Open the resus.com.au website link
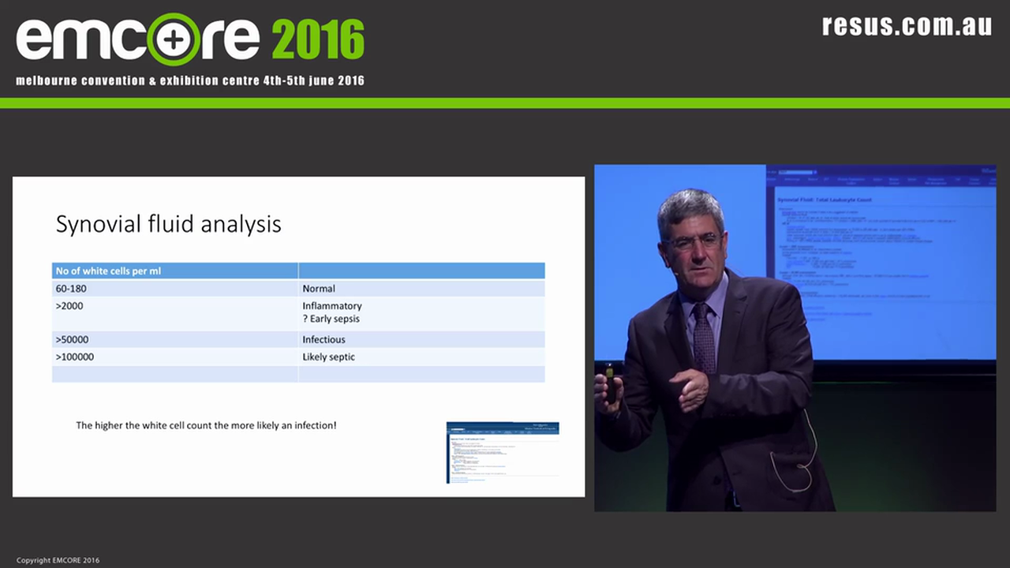Screen dimensions: 1010x568 pos(907,25)
